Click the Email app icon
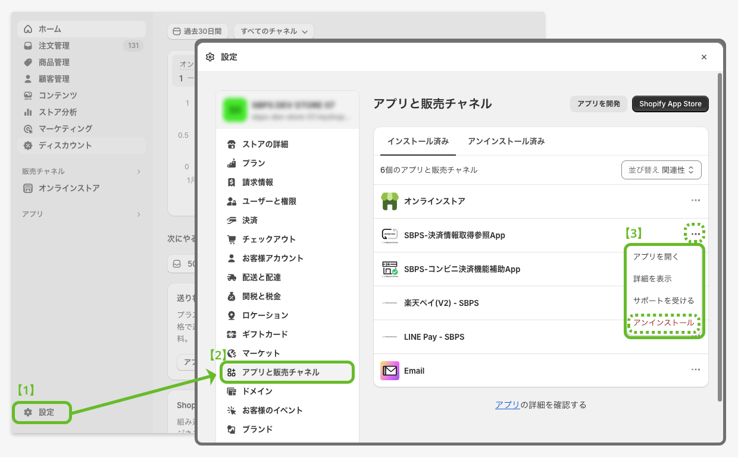This screenshot has width=738, height=458. pyautogui.click(x=390, y=371)
